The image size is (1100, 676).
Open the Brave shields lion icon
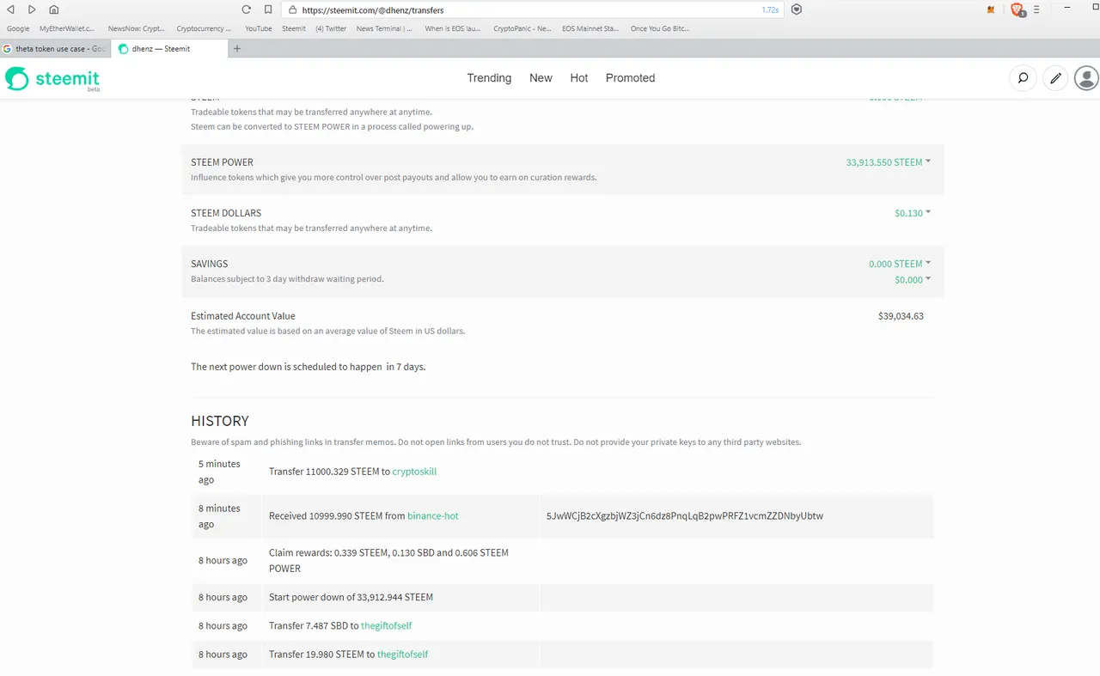pos(1017,9)
